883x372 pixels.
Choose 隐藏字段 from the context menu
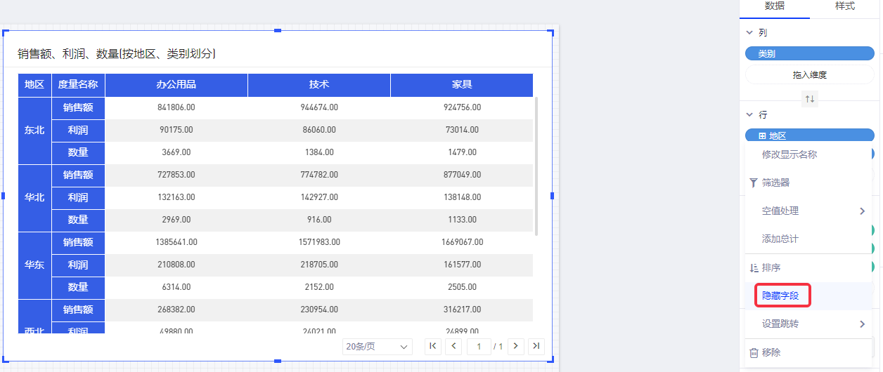[x=780, y=296]
